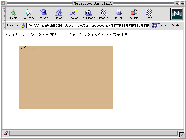Viewport: 186px width, 139px height.
Task: Open the What's Related dropdown
Action: tap(166, 25)
